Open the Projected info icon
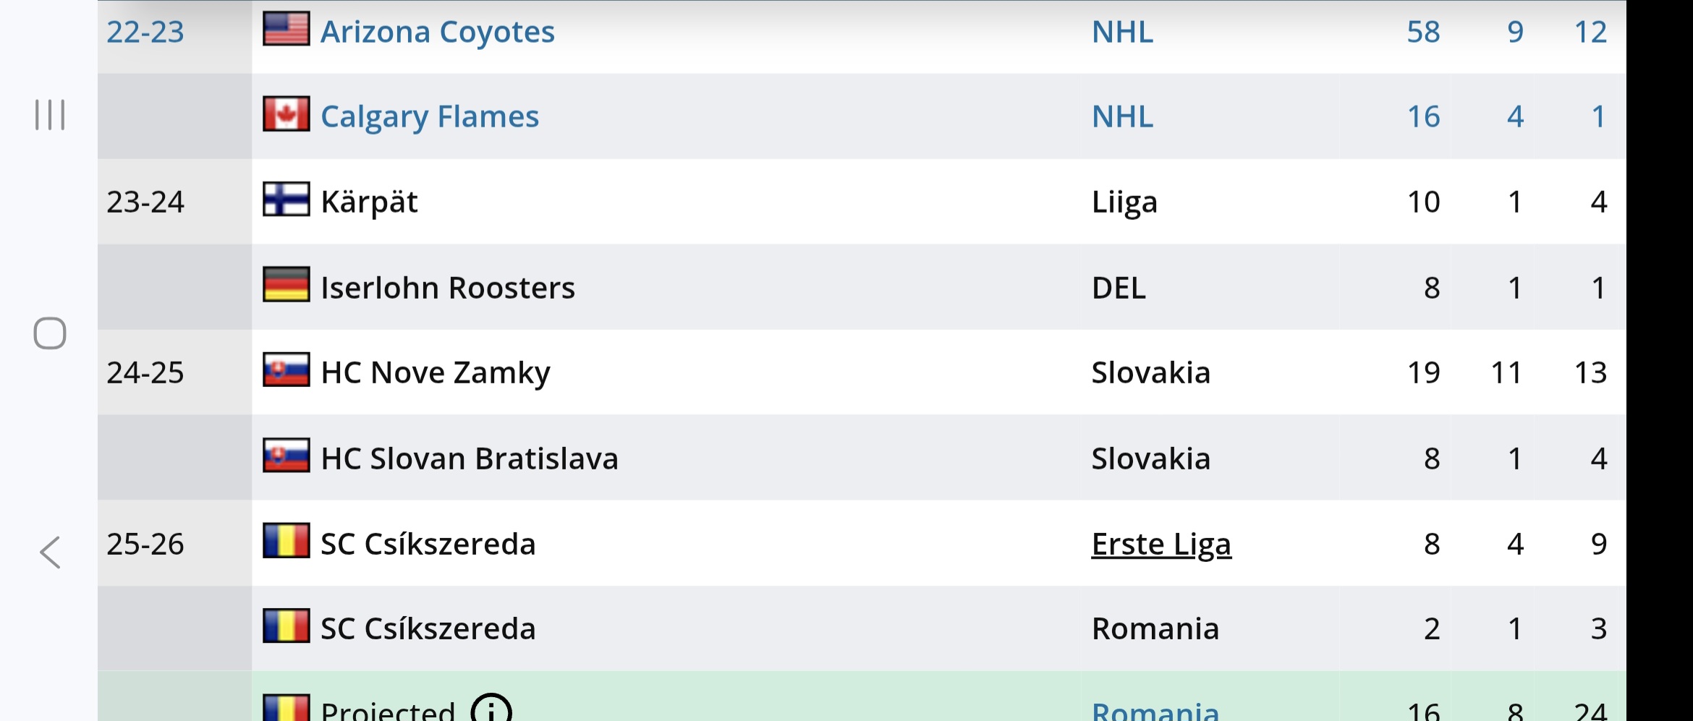 pyautogui.click(x=491, y=710)
